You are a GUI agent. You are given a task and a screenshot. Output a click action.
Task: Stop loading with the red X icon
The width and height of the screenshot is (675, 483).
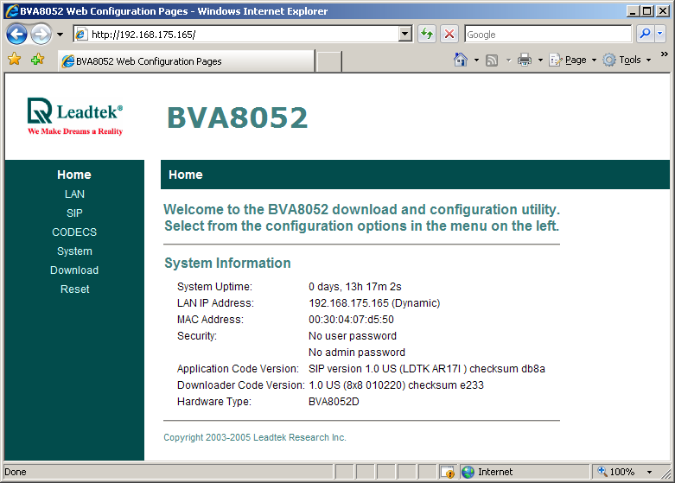[449, 34]
